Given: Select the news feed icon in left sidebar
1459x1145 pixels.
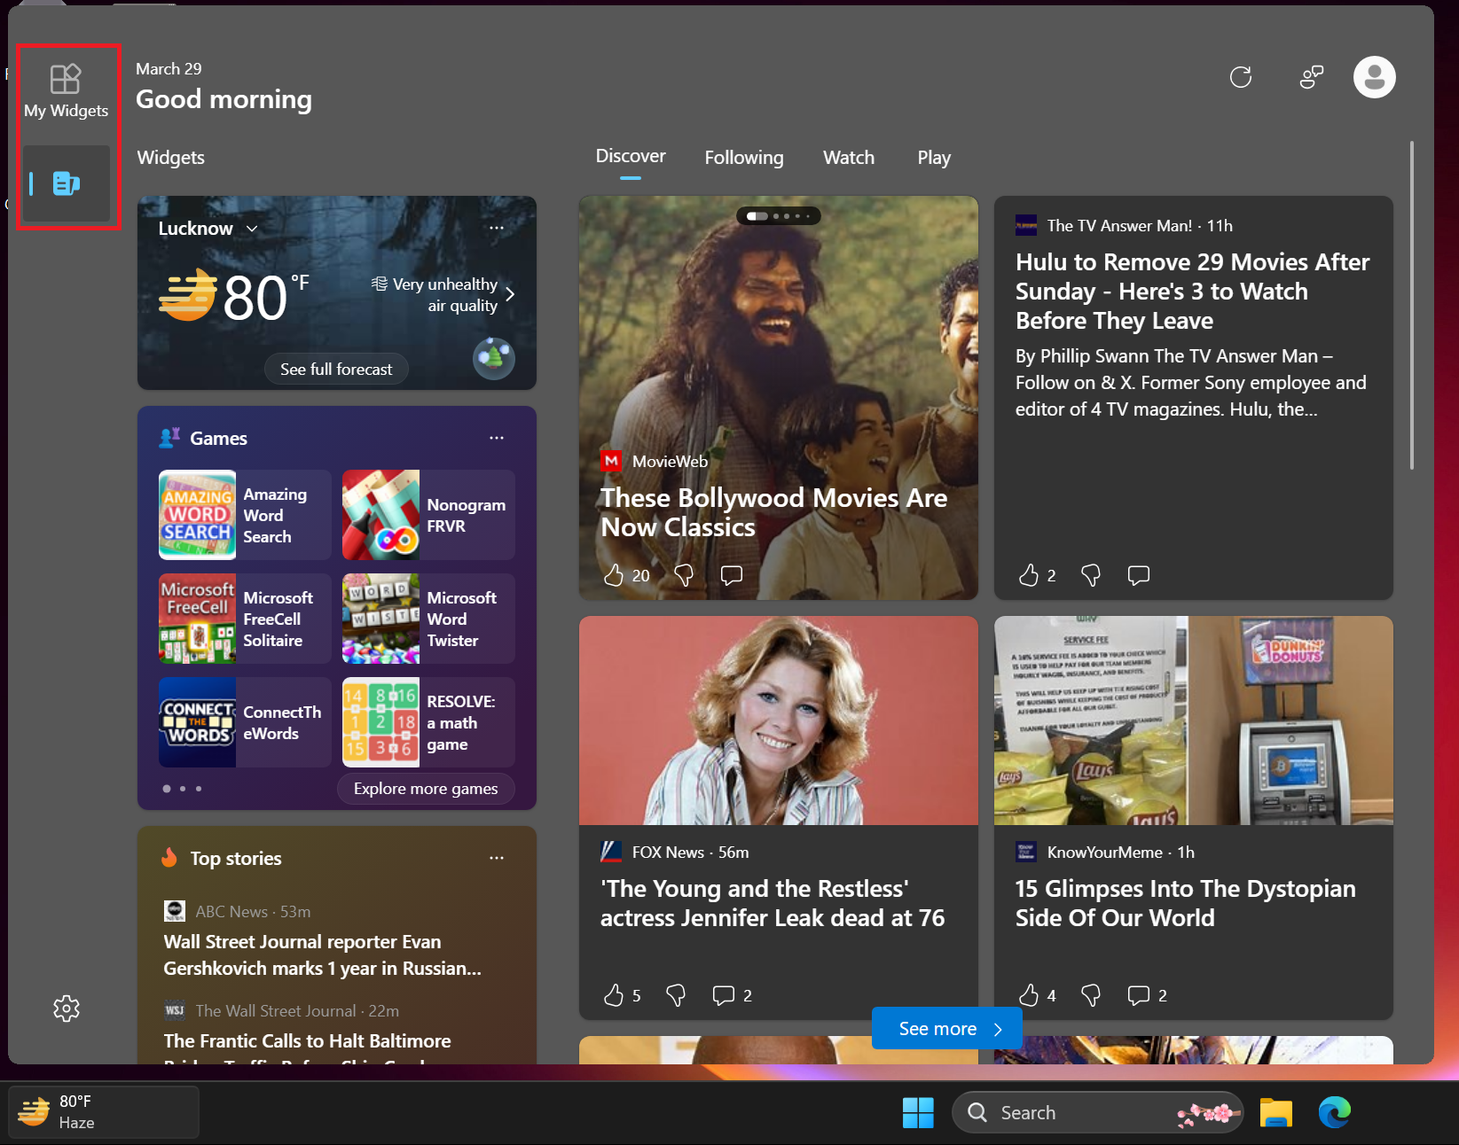Looking at the screenshot, I should point(66,183).
